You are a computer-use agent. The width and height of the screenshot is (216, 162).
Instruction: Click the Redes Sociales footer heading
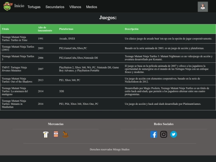point(164,124)
